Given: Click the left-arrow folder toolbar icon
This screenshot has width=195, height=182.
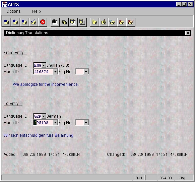Looking at the screenshot, I should (x=6, y=22).
